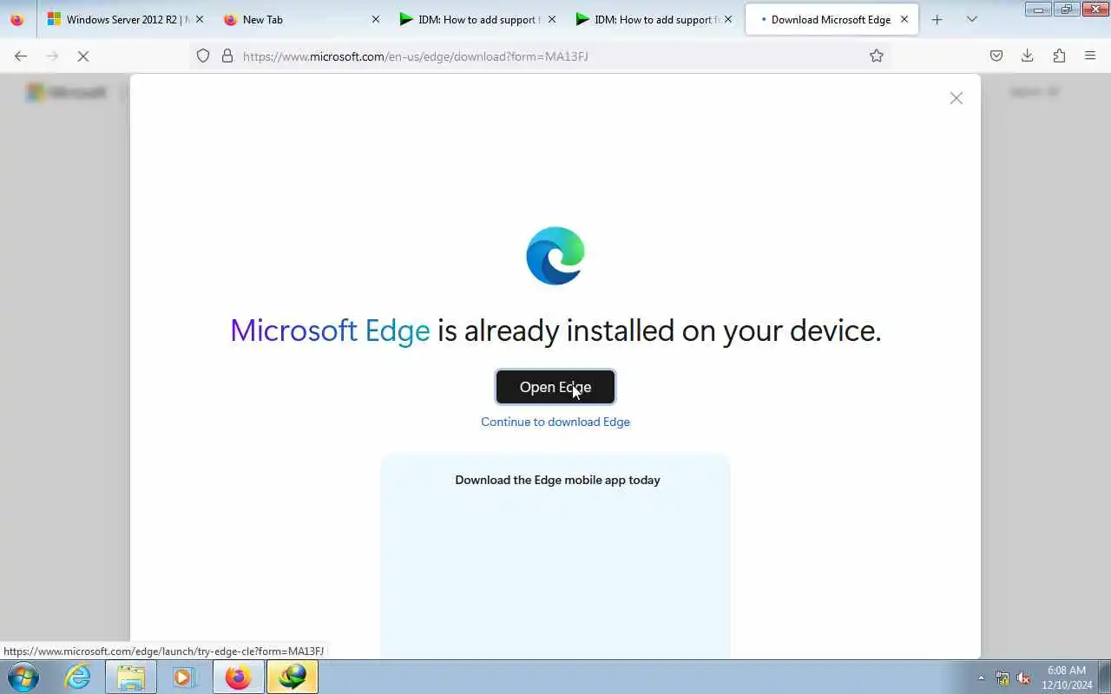Click the address bar URL field
This screenshot has width=1111, height=694.
547,56
